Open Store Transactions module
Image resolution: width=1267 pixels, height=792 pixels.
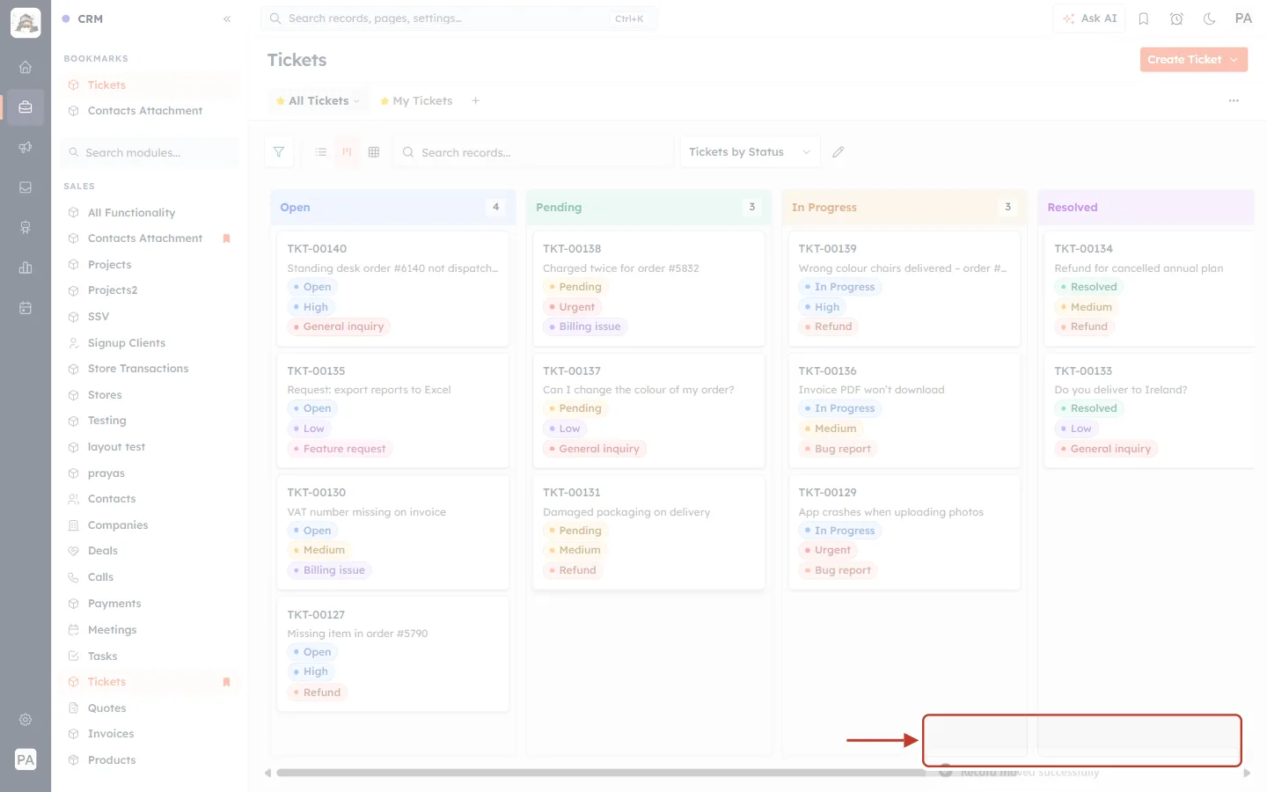coord(138,369)
